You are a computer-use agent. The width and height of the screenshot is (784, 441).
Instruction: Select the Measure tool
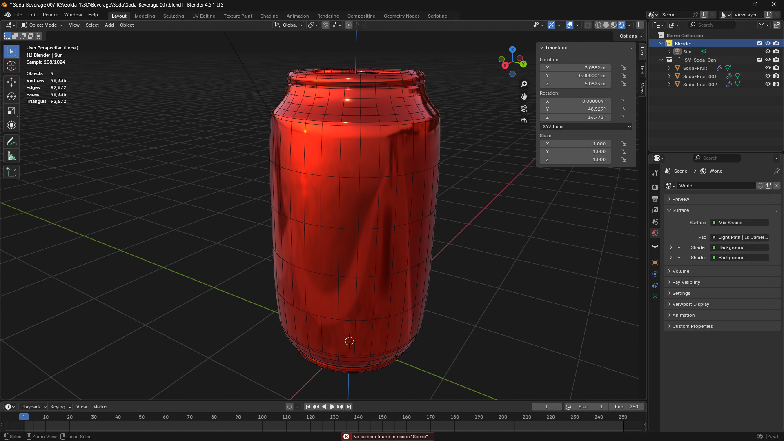point(11,156)
